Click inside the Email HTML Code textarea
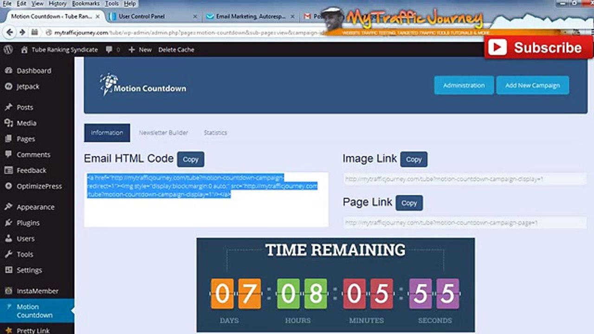This screenshot has width=594, height=334. pyautogui.click(x=206, y=199)
